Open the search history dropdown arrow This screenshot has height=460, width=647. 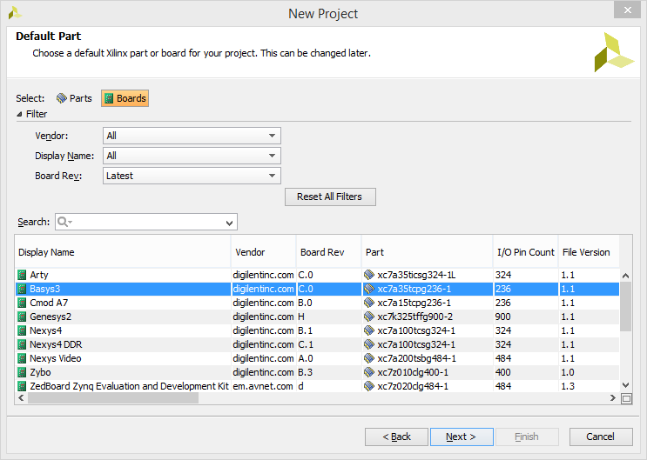[229, 223]
